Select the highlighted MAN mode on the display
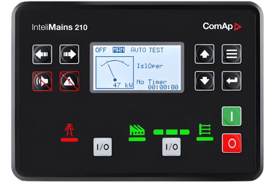 pos(119,50)
